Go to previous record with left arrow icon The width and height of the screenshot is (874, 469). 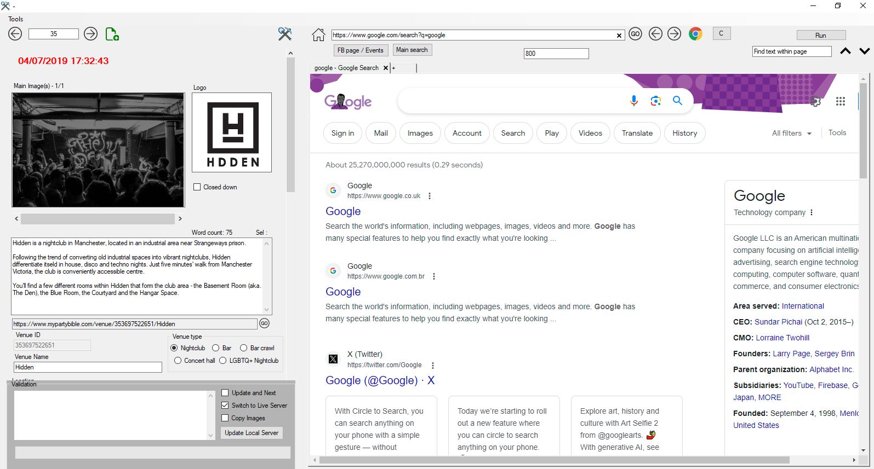(15, 34)
